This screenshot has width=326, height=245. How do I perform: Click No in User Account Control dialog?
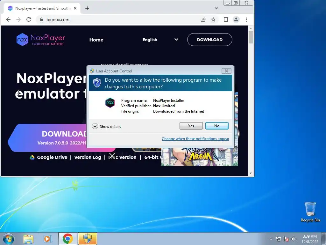217,126
